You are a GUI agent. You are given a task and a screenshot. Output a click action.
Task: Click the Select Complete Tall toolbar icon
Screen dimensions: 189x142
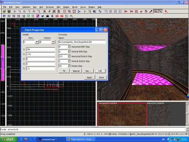pos(45,11)
